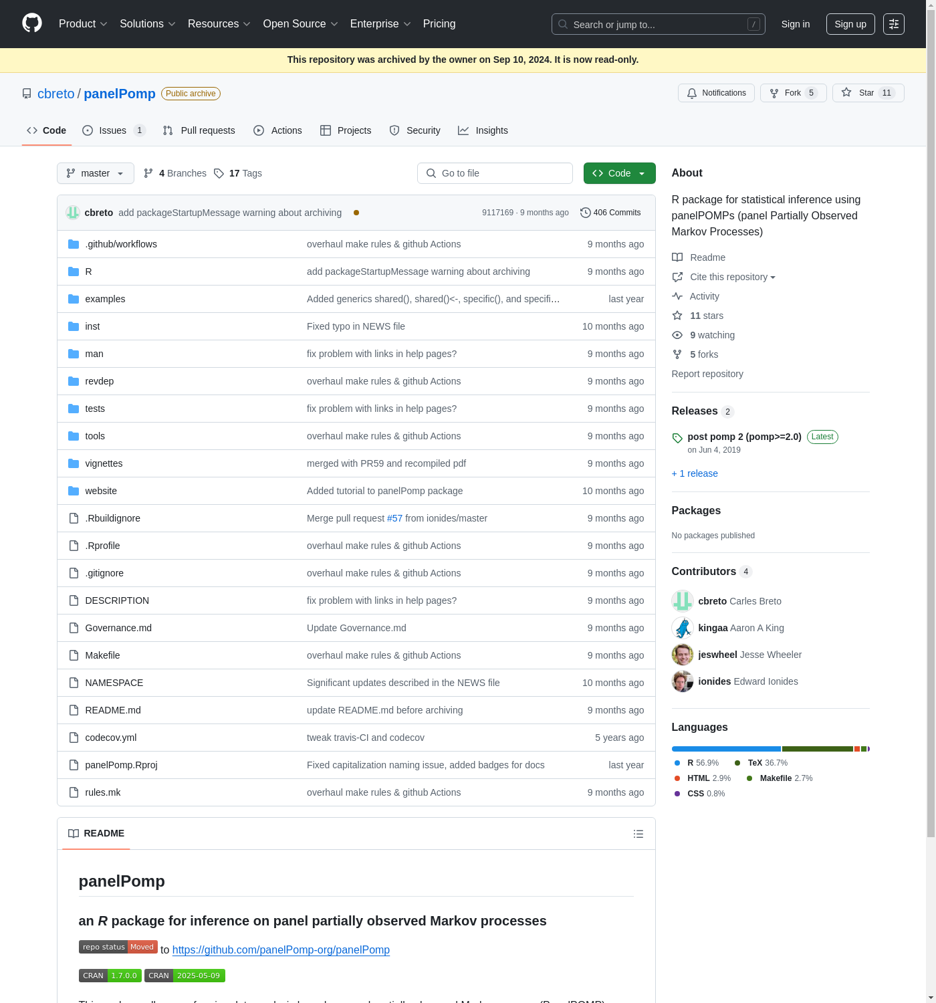This screenshot has width=936, height=1003.
Task: Follow the panelPomp-org/panelPomp URL link
Action: pos(281,950)
